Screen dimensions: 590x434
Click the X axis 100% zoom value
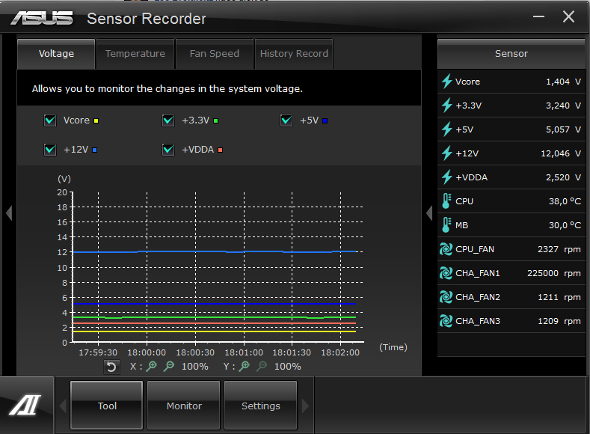pos(194,367)
